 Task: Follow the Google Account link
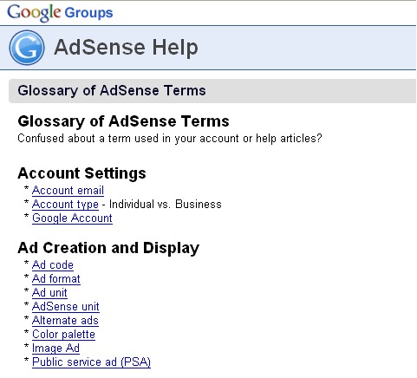72,218
